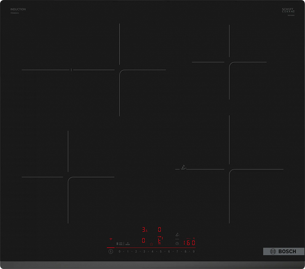Toggle the main power on/off control
Image resolution: width=305 pixels, height=269 pixels.
click(x=111, y=251)
